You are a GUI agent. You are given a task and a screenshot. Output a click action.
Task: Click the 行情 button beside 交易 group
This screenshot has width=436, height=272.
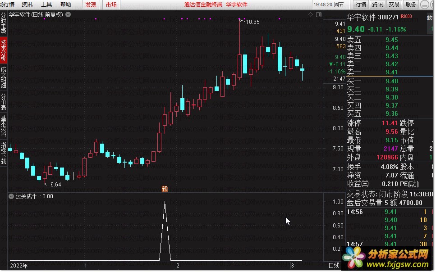361,5
